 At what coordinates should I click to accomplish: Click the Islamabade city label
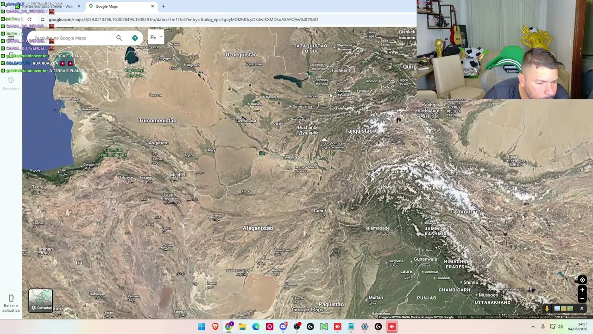pyautogui.click(x=378, y=228)
